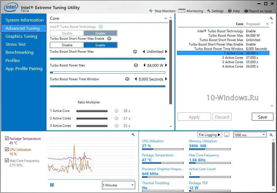
Task: Adjust the Turbo Boost Short Power Max slider
Action: (107, 59)
